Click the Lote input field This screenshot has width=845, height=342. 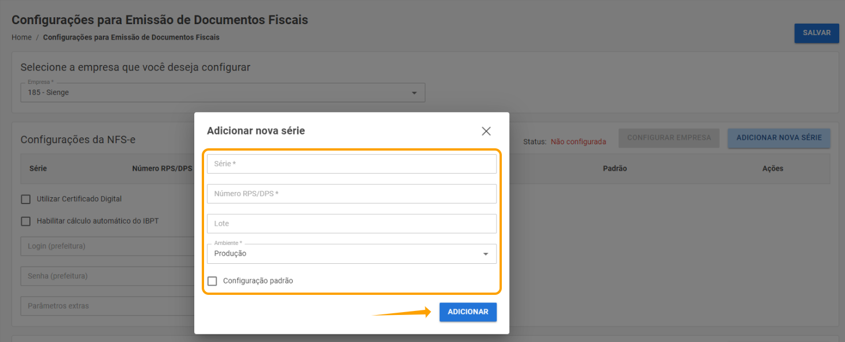click(352, 224)
